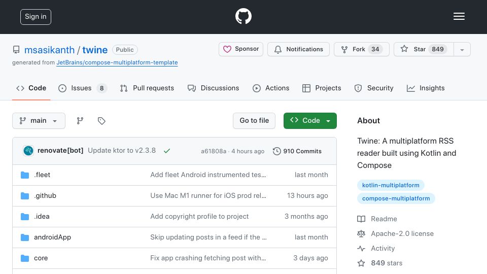Open the JetBrains/compose-multiplatform-template link

[x=117, y=62]
